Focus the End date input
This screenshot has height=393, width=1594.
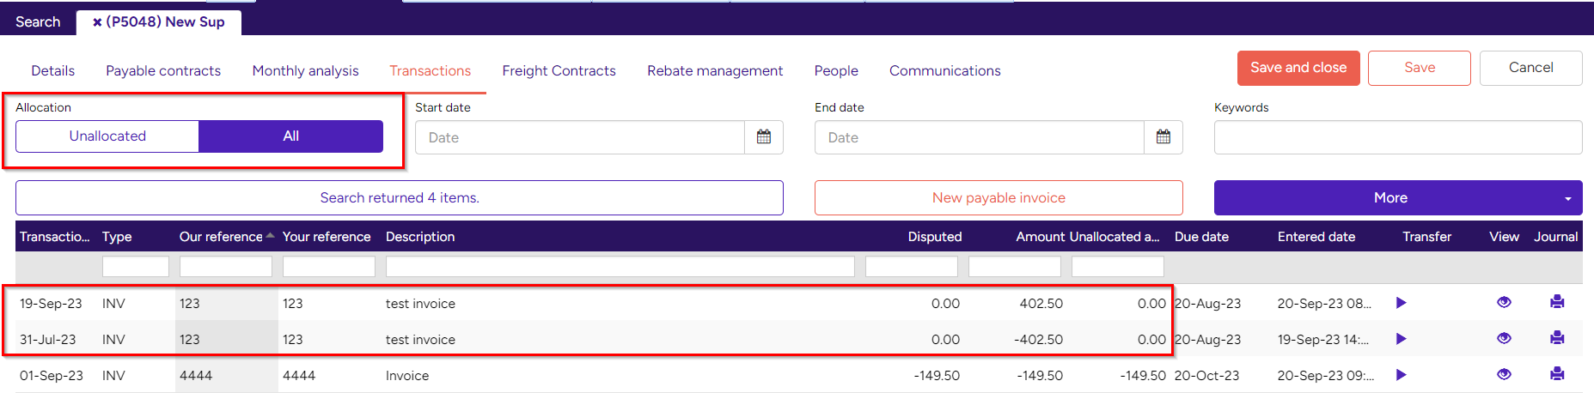click(980, 137)
